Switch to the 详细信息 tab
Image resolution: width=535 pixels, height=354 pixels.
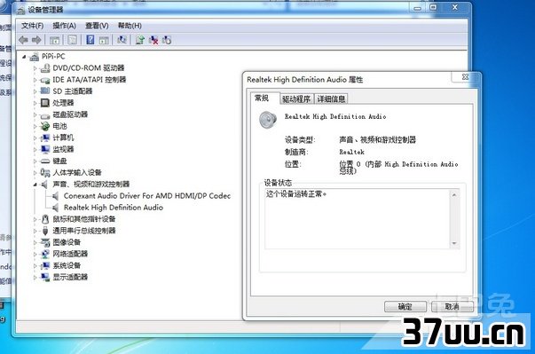tap(331, 98)
